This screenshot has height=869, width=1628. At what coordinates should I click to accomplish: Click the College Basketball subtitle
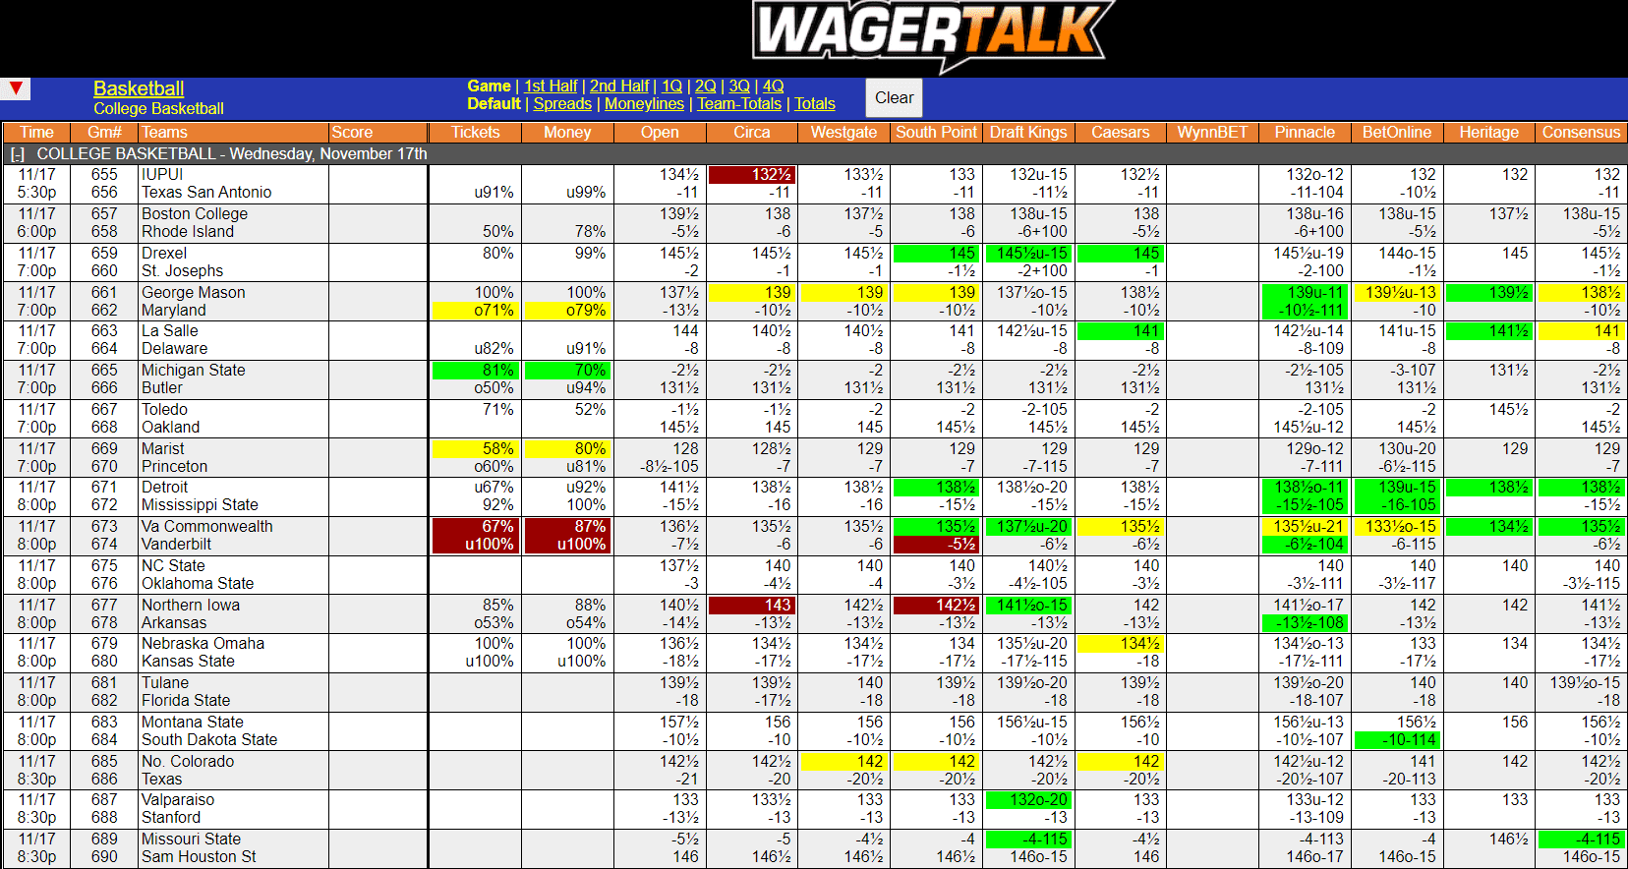click(158, 109)
